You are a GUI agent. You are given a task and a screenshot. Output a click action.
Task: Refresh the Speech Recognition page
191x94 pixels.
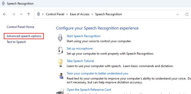click(x=187, y=14)
